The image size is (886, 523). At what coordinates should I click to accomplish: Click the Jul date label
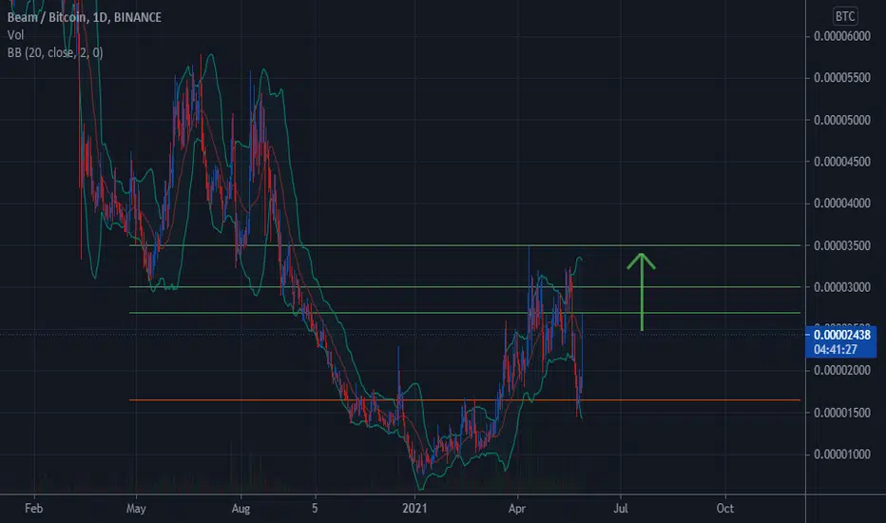point(621,509)
